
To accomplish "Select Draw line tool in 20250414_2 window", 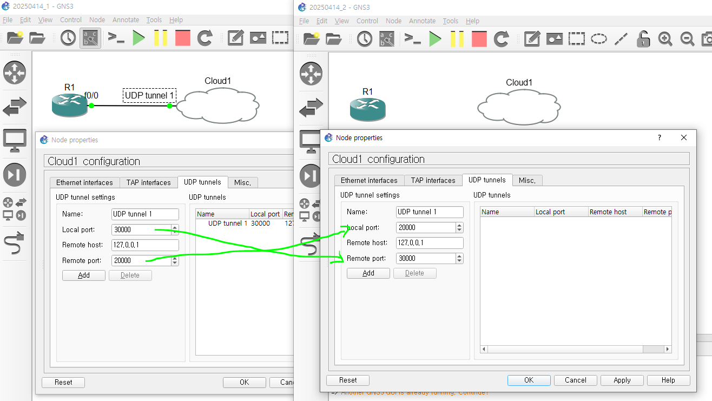I will coord(621,39).
